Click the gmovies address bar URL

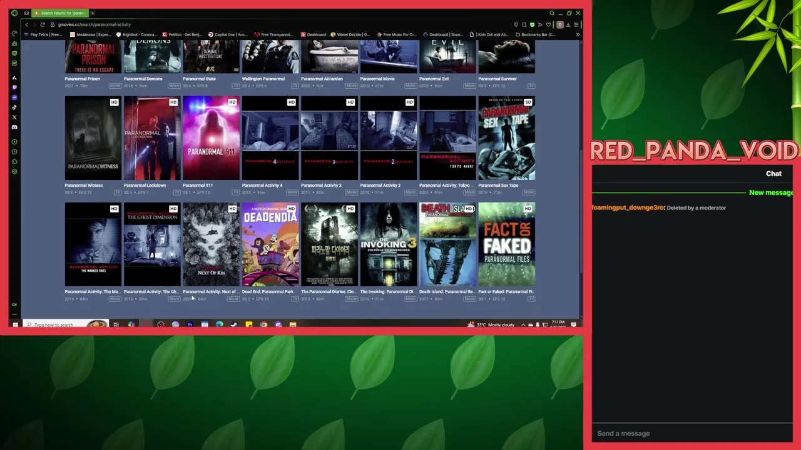pos(94,24)
